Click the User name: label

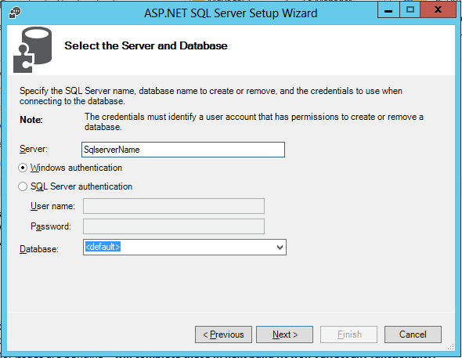[x=52, y=206]
